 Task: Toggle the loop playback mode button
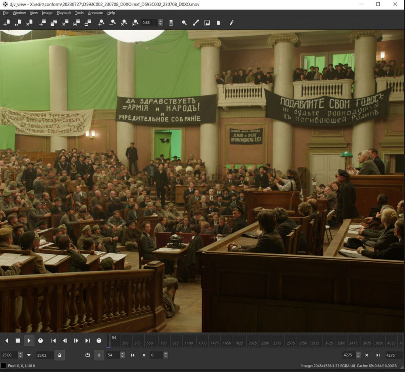coord(87,355)
